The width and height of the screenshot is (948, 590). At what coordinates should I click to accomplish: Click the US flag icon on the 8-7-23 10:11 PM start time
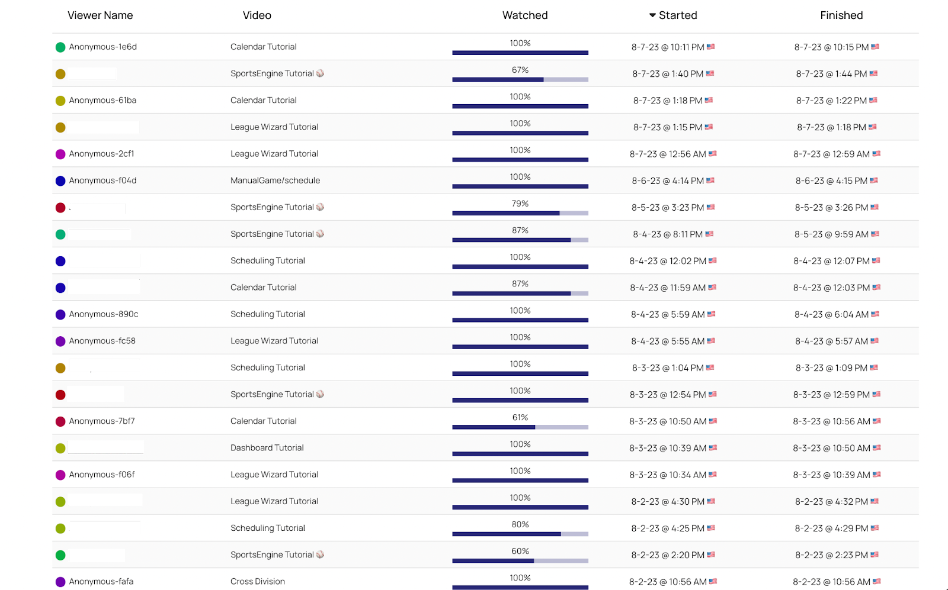pyautogui.click(x=710, y=47)
